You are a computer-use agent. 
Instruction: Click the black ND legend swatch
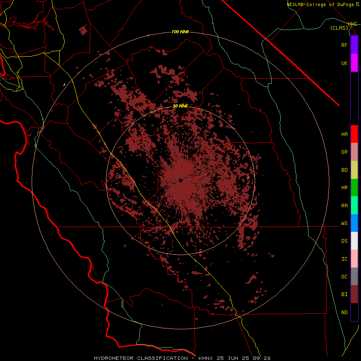(354, 312)
